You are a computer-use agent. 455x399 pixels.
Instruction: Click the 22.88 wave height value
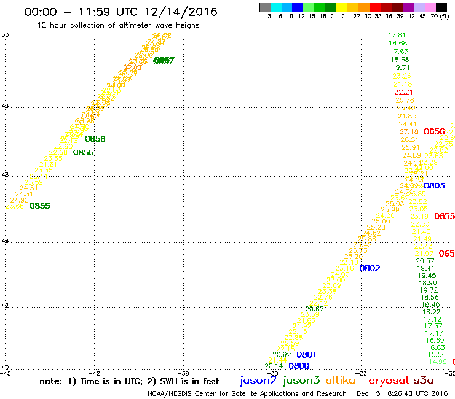pyautogui.click(x=294, y=338)
